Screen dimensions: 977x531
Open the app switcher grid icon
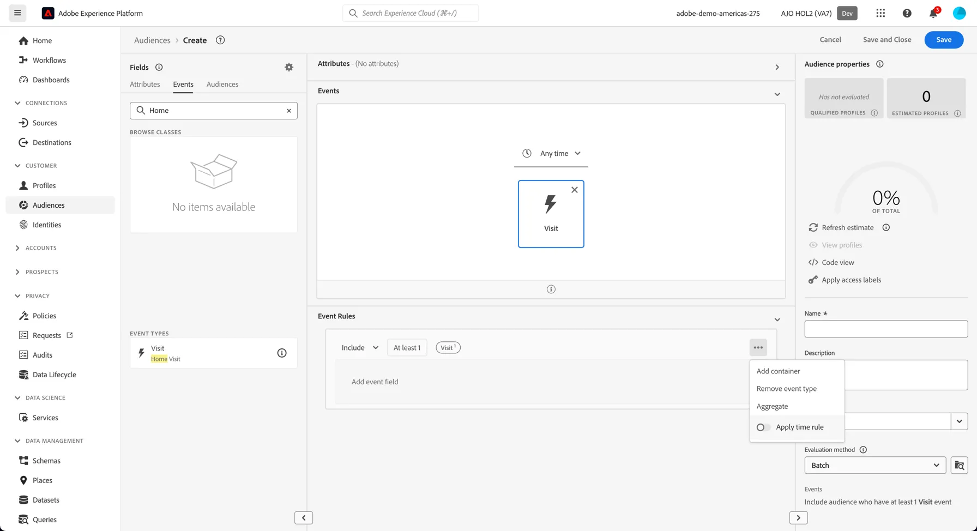coord(880,13)
